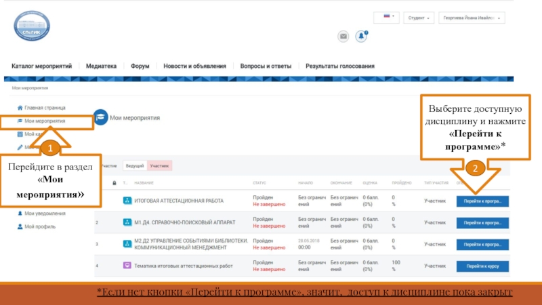The width and height of the screenshot is (542, 305).
Task: Go to the Форум menu item
Action: coord(140,66)
